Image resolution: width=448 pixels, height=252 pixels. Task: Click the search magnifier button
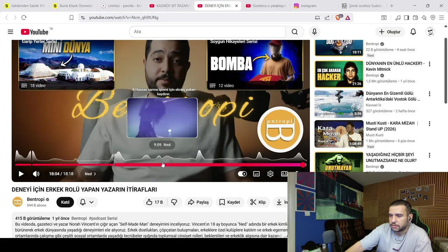pyautogui.click(x=295, y=32)
